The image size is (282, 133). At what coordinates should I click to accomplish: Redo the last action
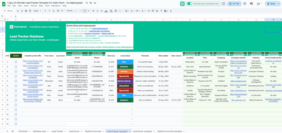point(22,11)
